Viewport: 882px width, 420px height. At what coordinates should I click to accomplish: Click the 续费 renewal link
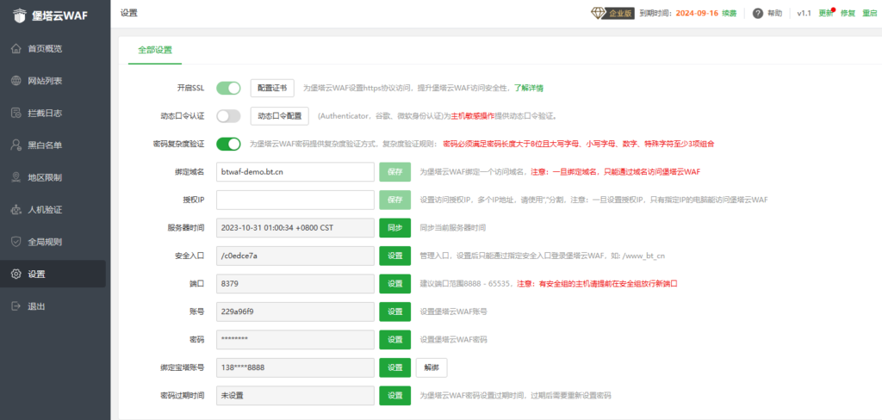(730, 14)
